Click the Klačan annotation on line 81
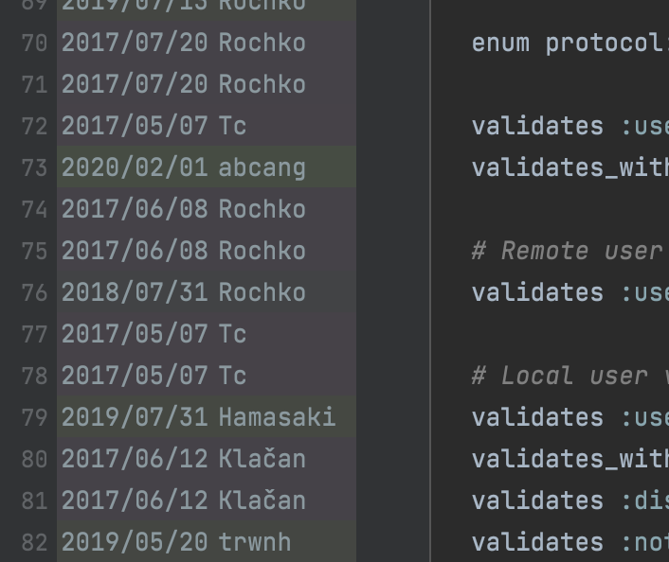 207,501
